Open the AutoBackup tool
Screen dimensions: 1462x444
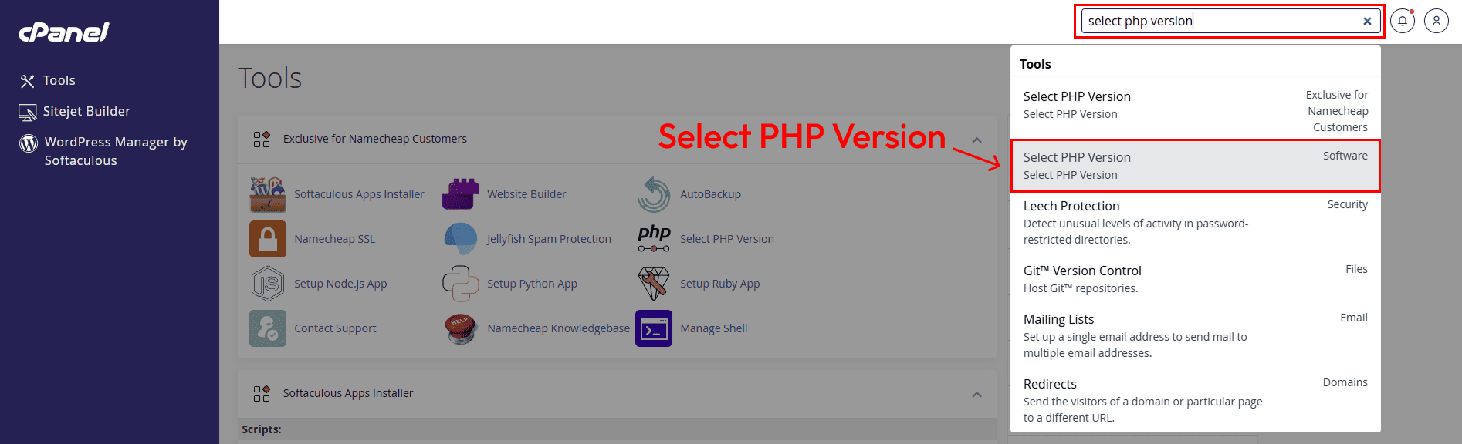(x=709, y=194)
